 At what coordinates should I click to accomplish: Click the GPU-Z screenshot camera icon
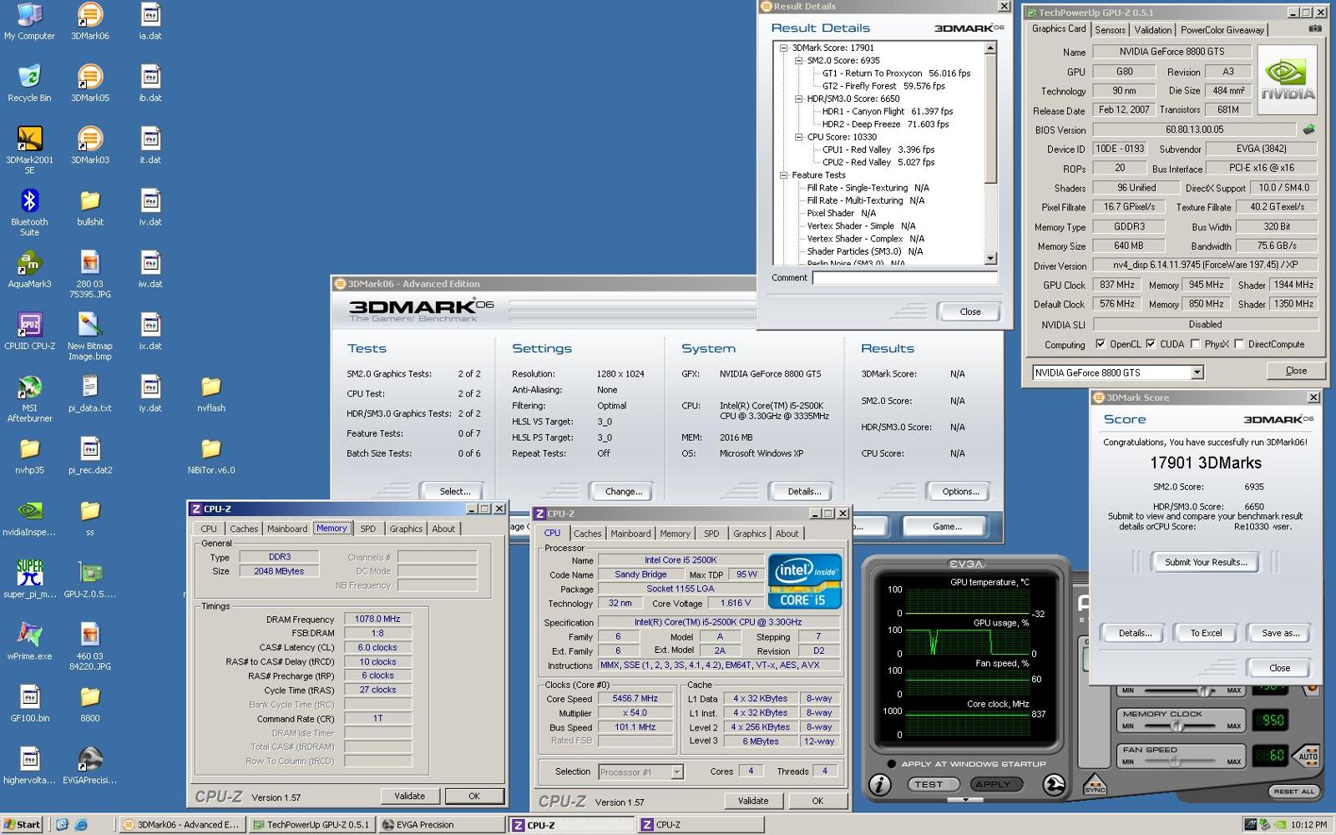tap(1315, 28)
